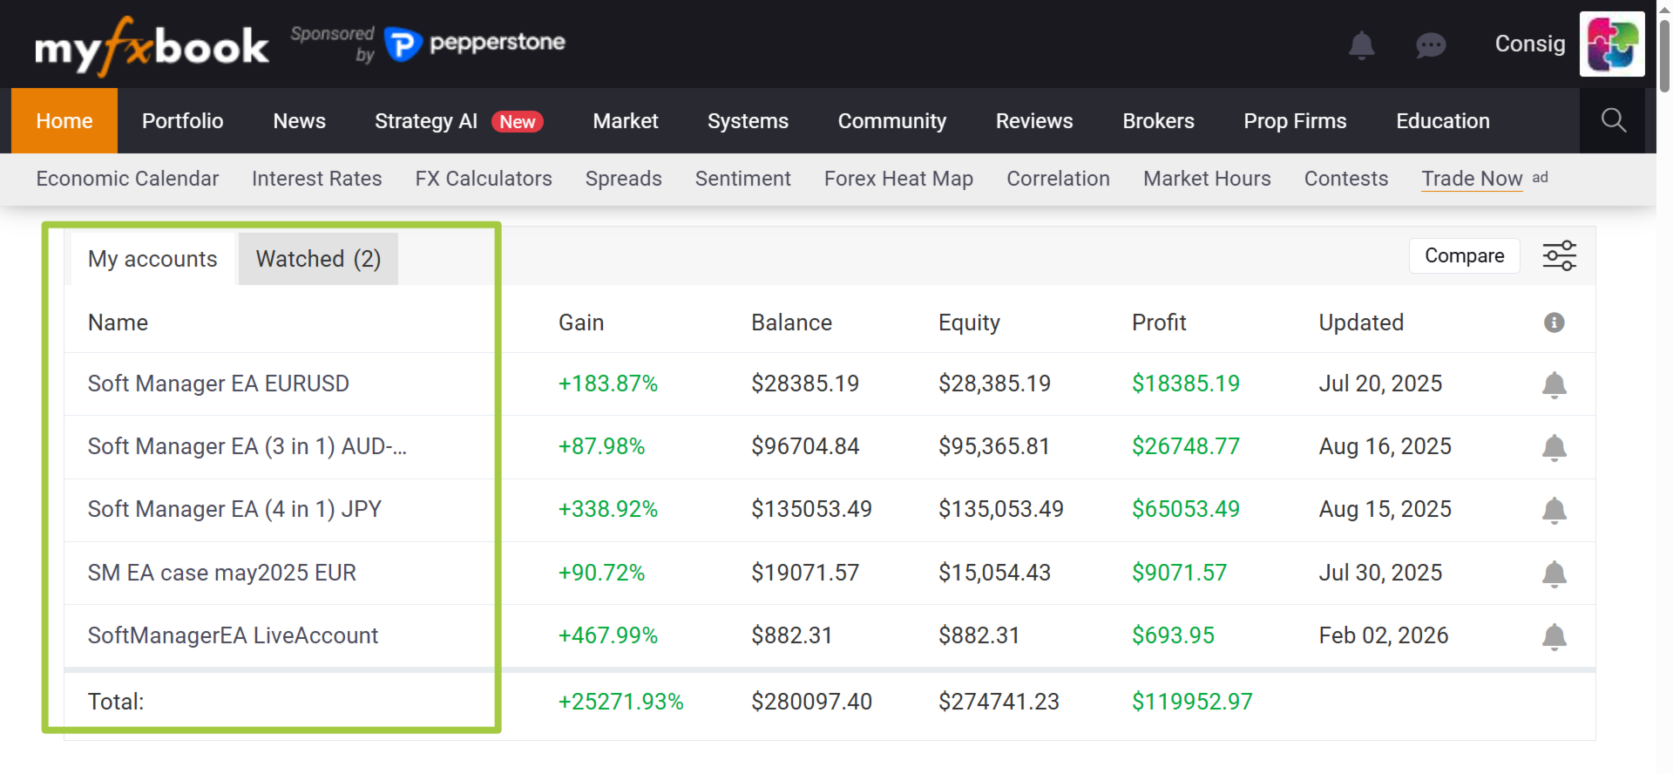Open the messages chat bubble icon

click(x=1431, y=44)
